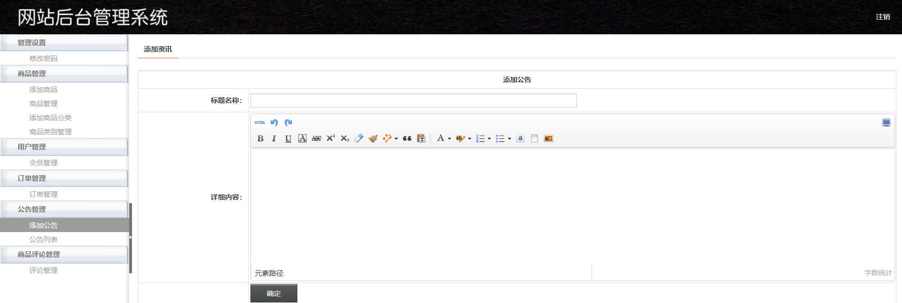The image size is (902, 303).
Task: Open the auto typeset options arrow
Action: (x=396, y=139)
